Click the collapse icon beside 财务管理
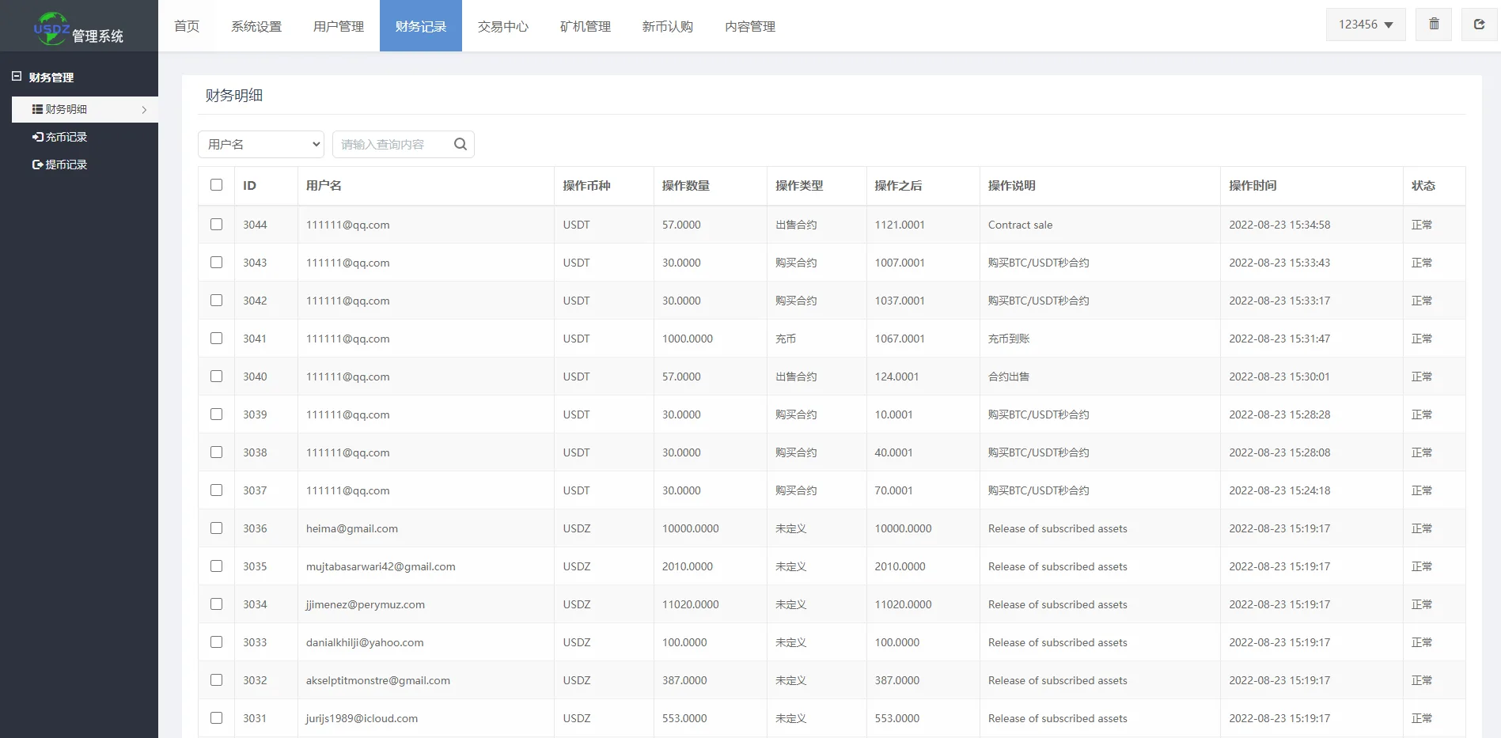The width and height of the screenshot is (1501, 738). (x=15, y=76)
